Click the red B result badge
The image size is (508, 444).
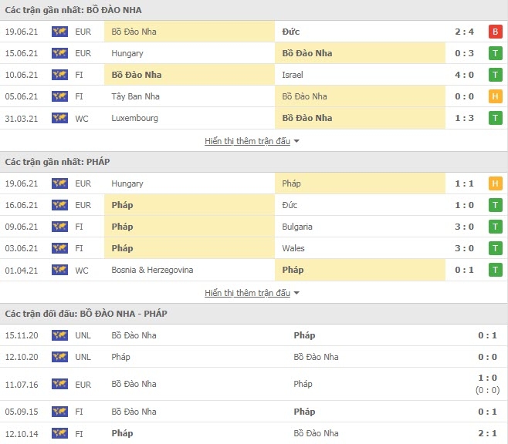[495, 32]
